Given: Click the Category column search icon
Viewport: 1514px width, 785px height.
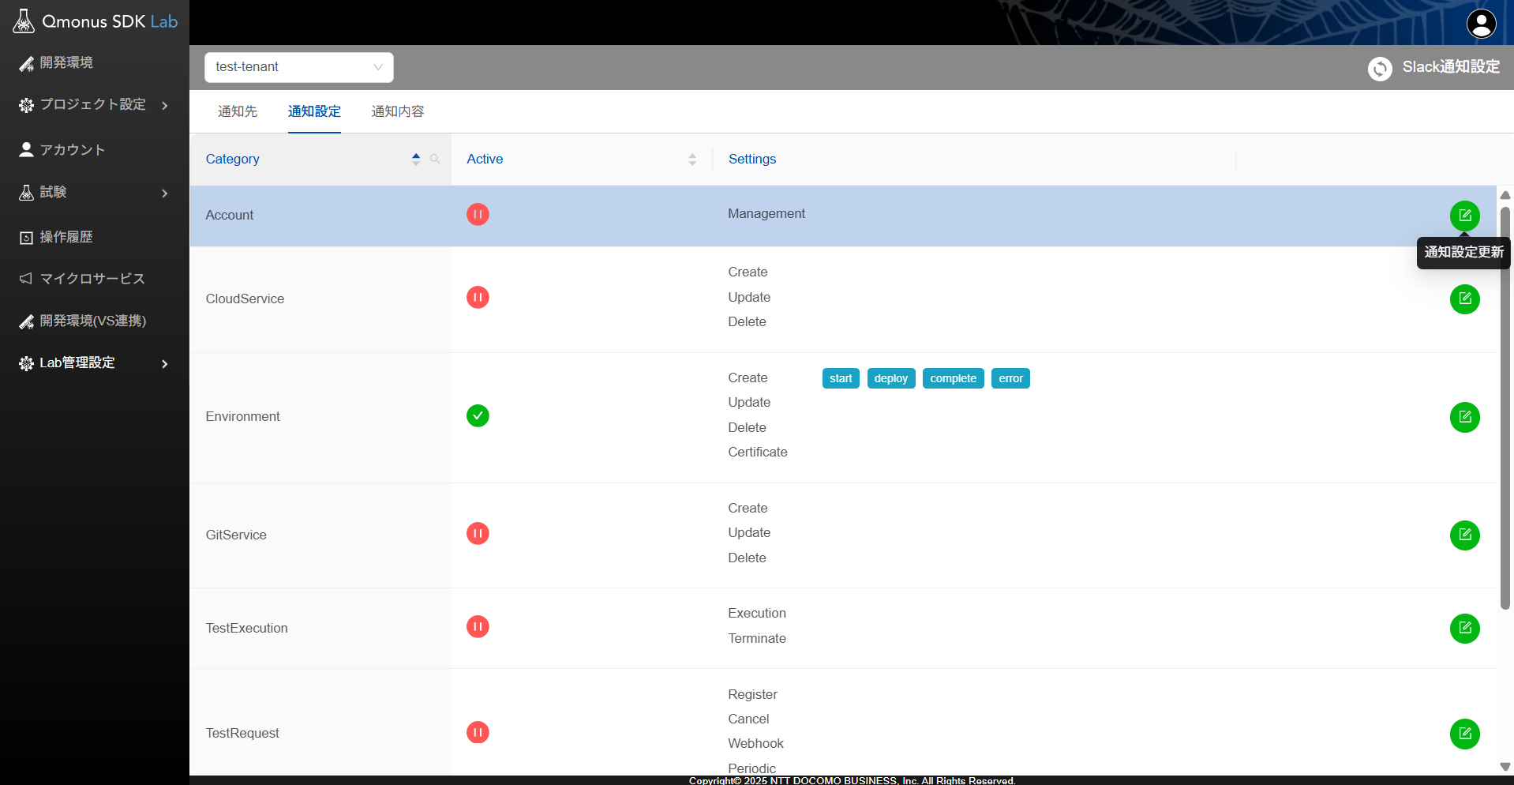Looking at the screenshot, I should click(x=435, y=159).
